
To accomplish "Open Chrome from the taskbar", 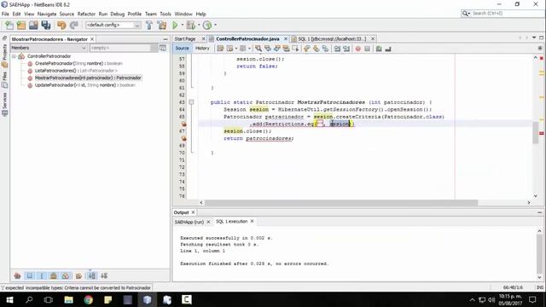I will [x=89, y=299].
